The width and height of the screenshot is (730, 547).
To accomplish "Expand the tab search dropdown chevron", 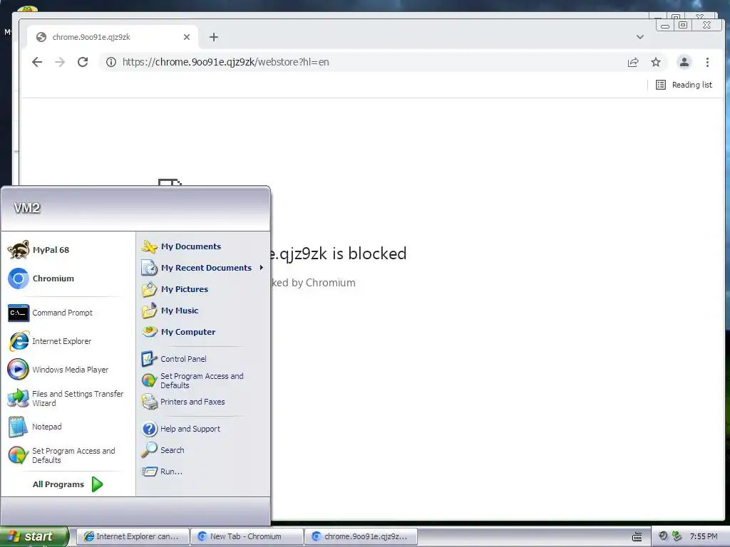I will 640,37.
